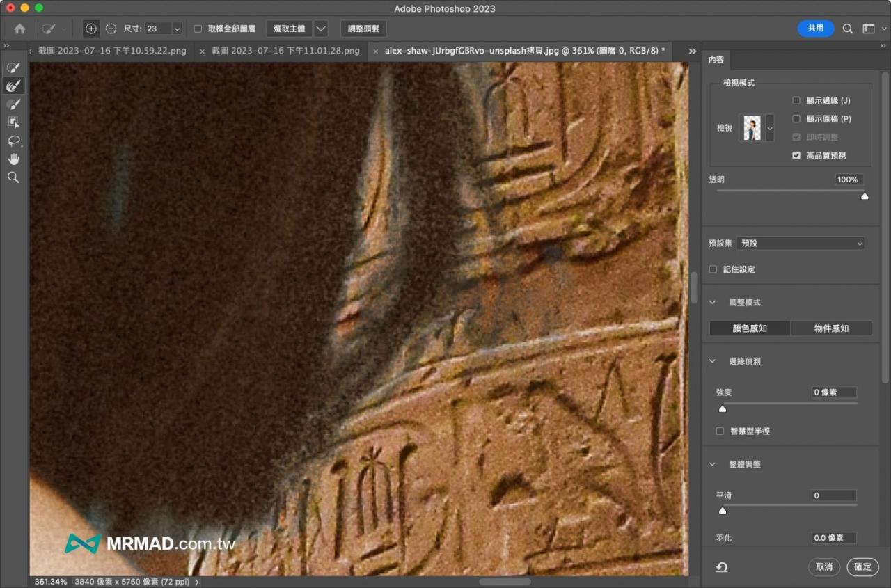Select the Object Selection tool

[x=13, y=122]
